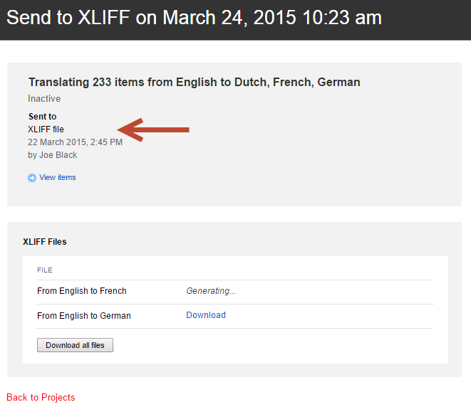Viewport: 471px width, 407px height.
Task: Click the red arrow pointing at XLIFF file
Action: tap(153, 129)
